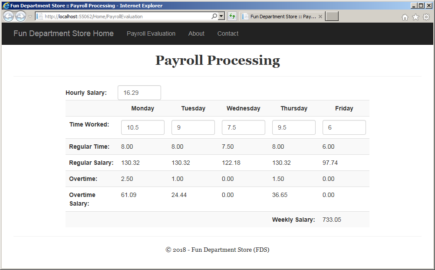Click the Home house icon
The height and width of the screenshot is (270, 435).
click(x=405, y=17)
